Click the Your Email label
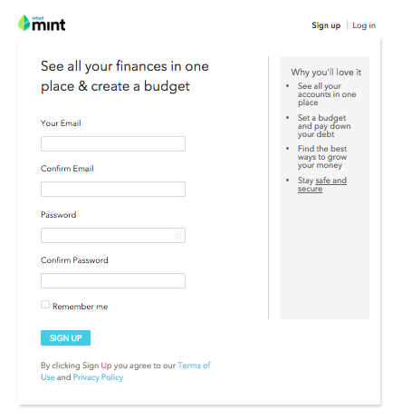 tap(61, 123)
